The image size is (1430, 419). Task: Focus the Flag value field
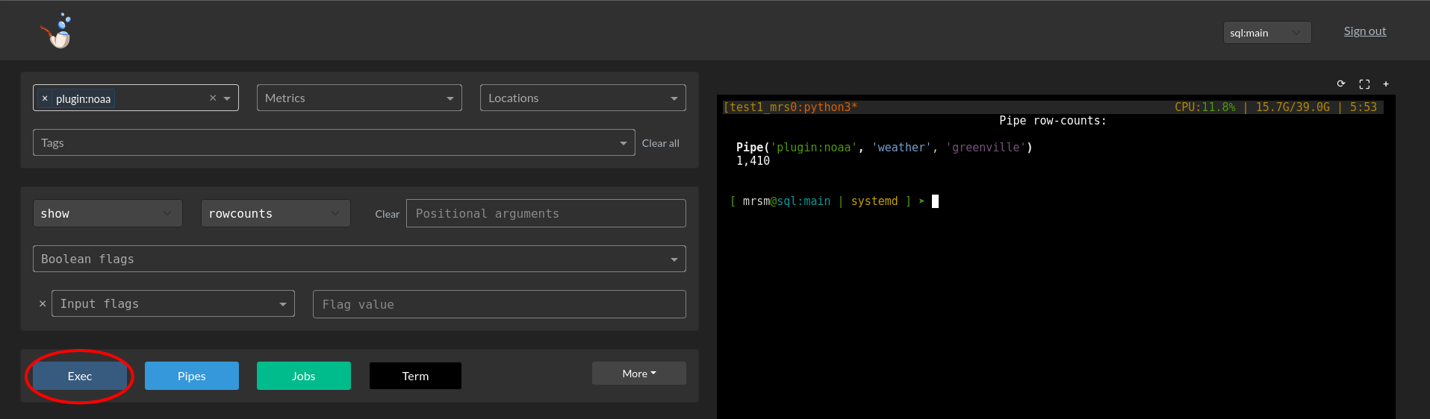click(499, 304)
